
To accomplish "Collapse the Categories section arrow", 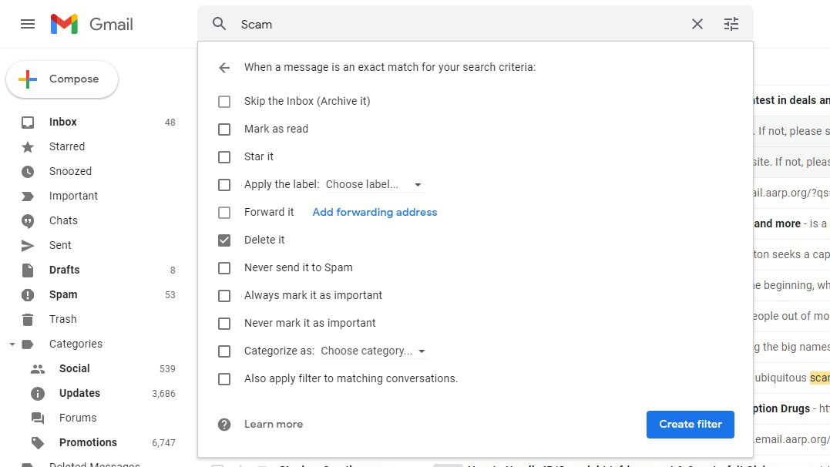I will [x=12, y=344].
